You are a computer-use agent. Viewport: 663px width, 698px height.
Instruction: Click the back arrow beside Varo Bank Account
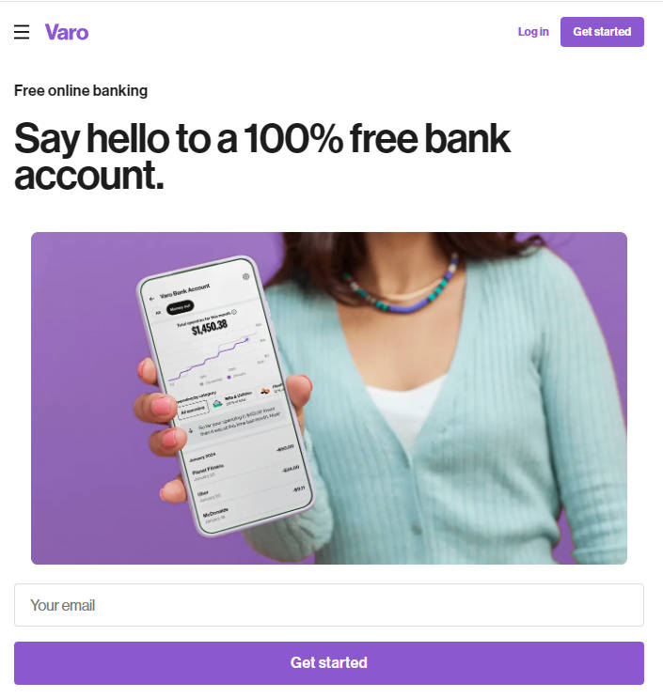152,299
